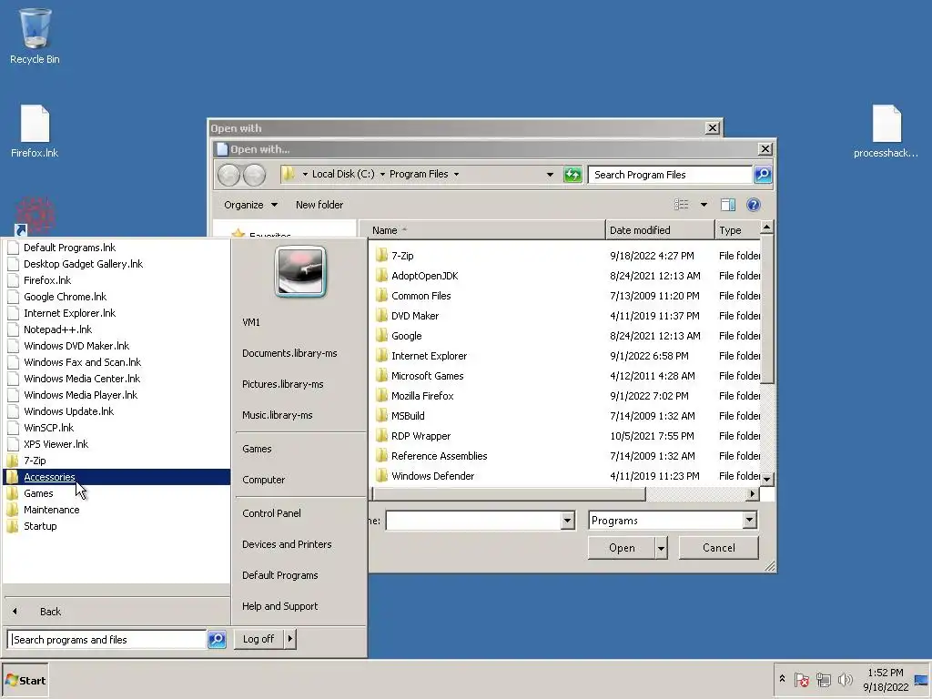Click Back in the Start menu
The height and width of the screenshot is (699, 932).
(x=50, y=612)
